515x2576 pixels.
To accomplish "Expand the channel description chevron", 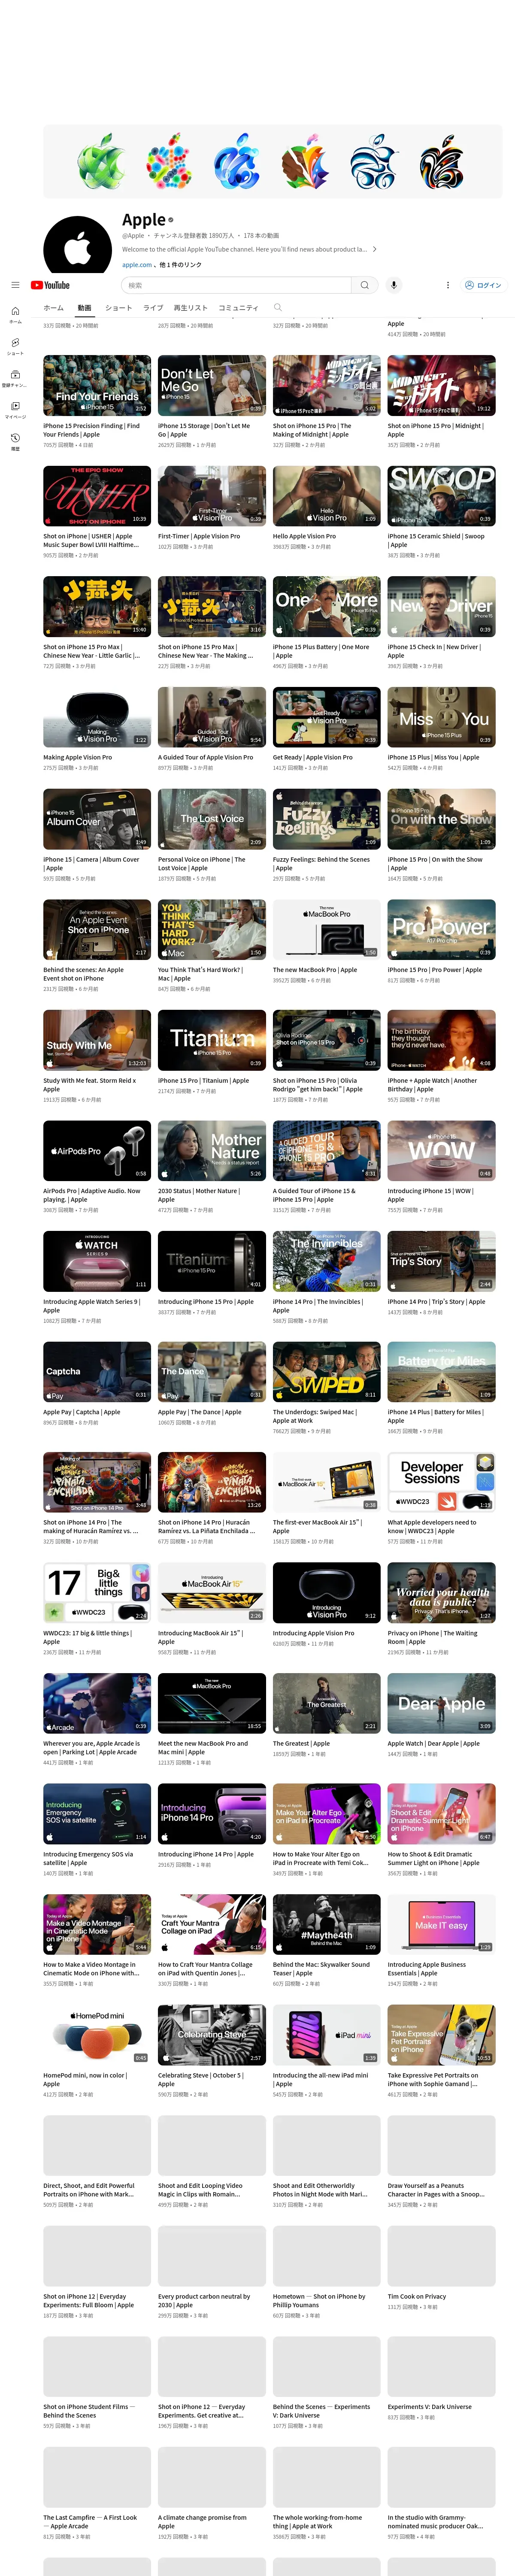I will 375,249.
